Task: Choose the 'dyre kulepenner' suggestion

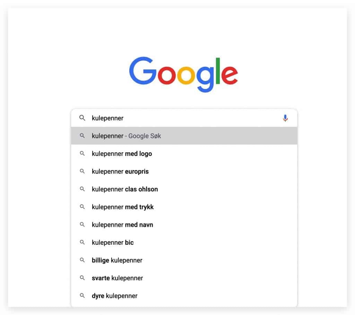Action: pos(184,296)
